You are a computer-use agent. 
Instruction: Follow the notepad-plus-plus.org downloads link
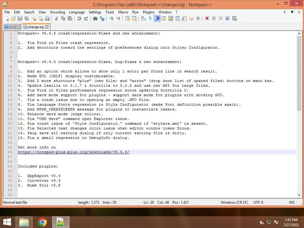[x=74, y=152]
